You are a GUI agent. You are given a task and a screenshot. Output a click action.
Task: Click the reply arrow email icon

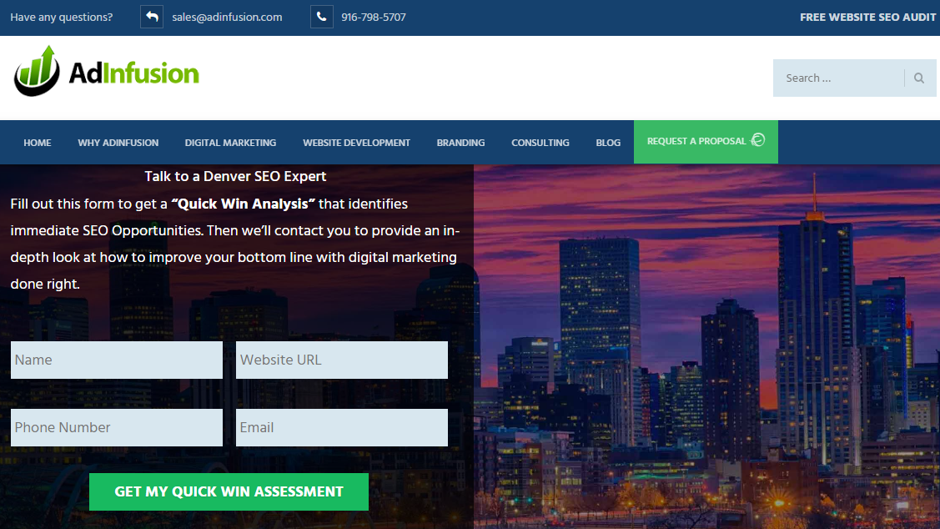152,17
